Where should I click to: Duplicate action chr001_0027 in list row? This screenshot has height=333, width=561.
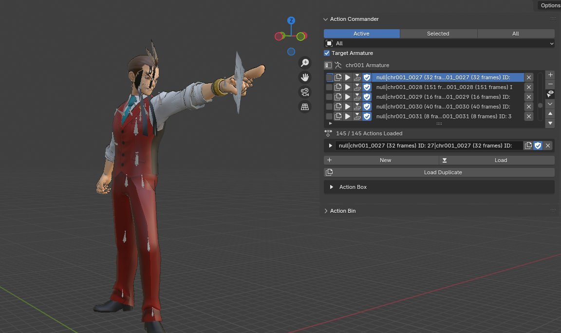(338, 77)
